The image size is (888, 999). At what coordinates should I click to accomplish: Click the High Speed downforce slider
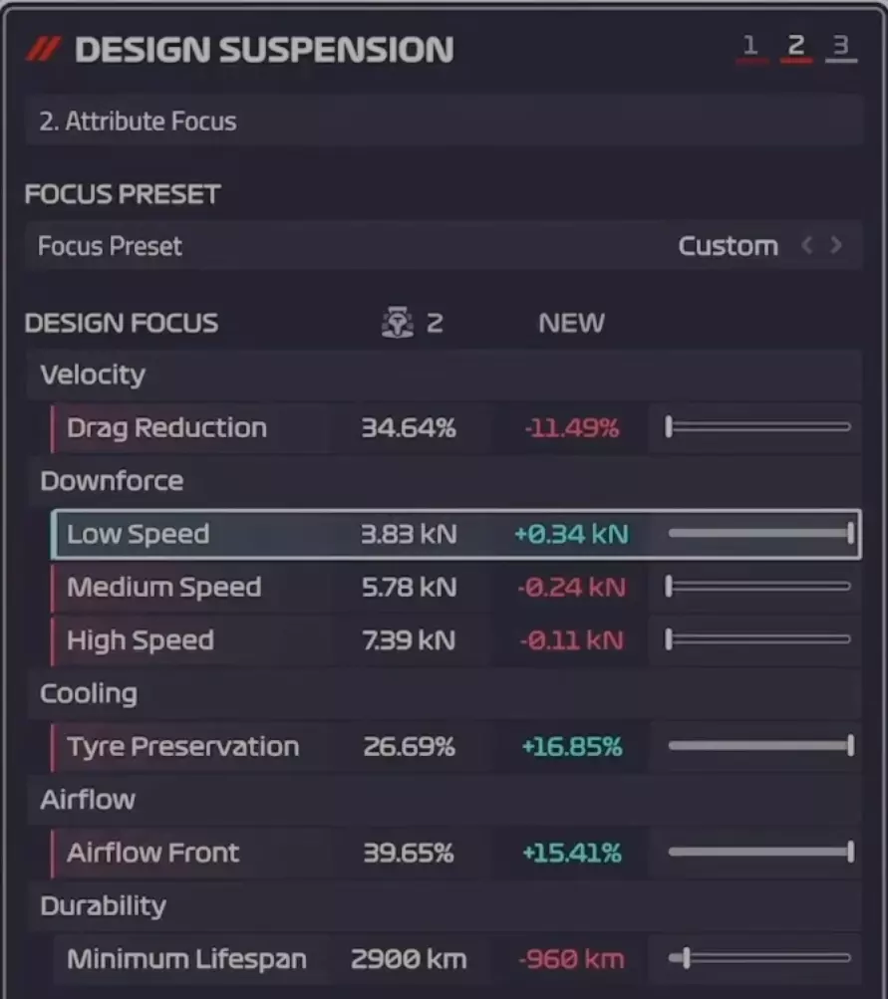[758, 639]
